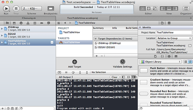The height and width of the screenshot is (110, 193).
Task: Show the File inspector
Action: point(162,23)
